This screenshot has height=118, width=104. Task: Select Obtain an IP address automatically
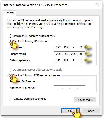10,36
